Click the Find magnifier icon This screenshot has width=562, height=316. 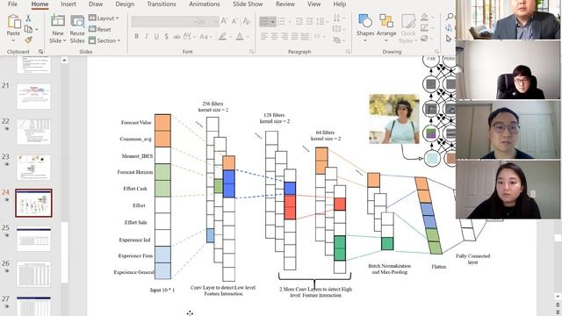(450, 17)
